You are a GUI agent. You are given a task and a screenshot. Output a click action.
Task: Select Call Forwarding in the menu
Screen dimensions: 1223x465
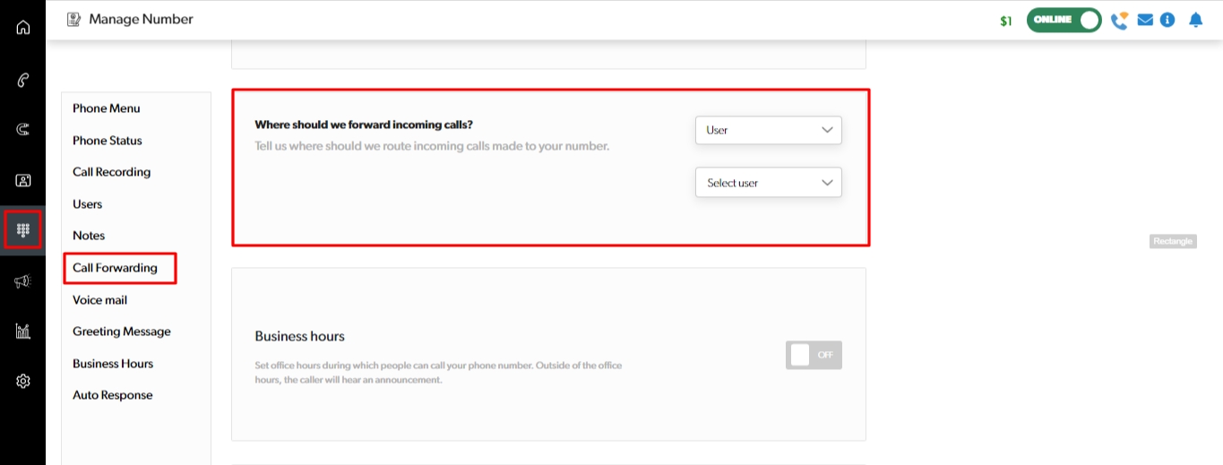[115, 268]
